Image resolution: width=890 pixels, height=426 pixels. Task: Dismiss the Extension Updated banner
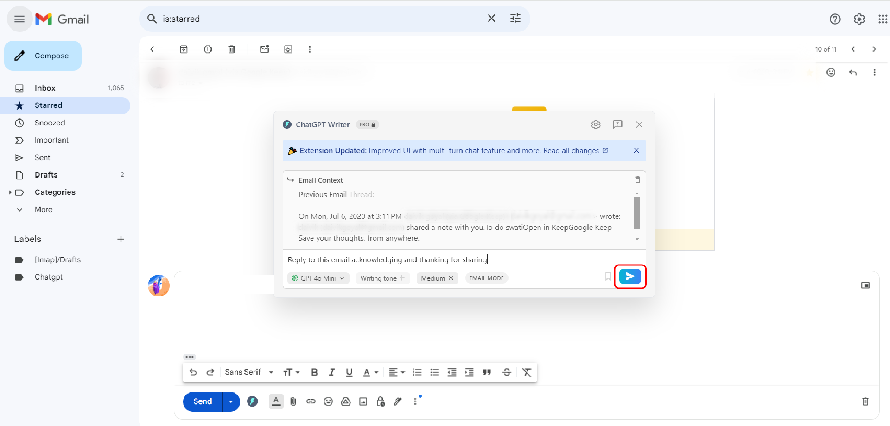(x=636, y=150)
